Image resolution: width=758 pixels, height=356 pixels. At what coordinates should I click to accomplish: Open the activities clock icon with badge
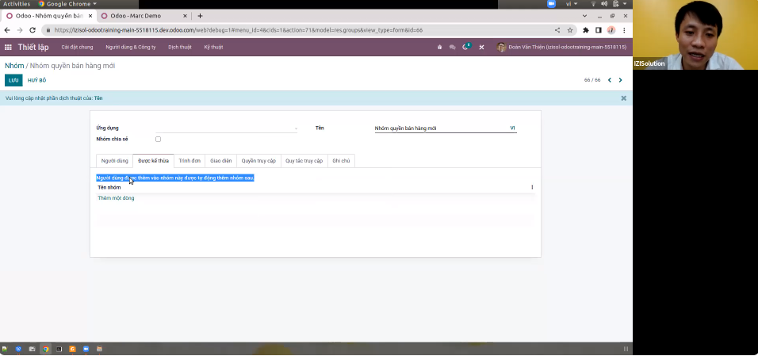click(x=466, y=47)
